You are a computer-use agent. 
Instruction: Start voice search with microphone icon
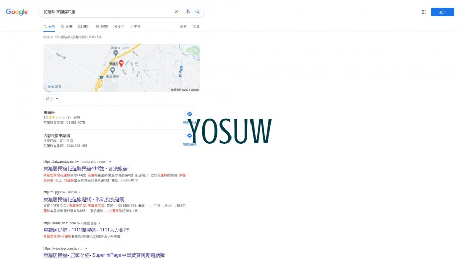tap(188, 12)
